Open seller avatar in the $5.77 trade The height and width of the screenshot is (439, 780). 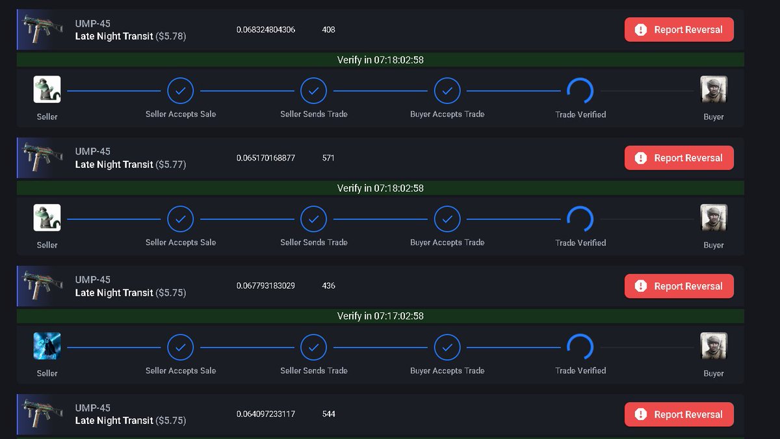(x=47, y=218)
